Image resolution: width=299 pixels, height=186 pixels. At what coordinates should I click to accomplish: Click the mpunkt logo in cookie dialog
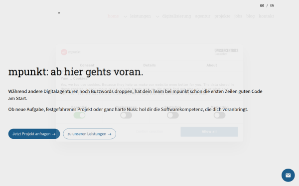(x=71, y=52)
